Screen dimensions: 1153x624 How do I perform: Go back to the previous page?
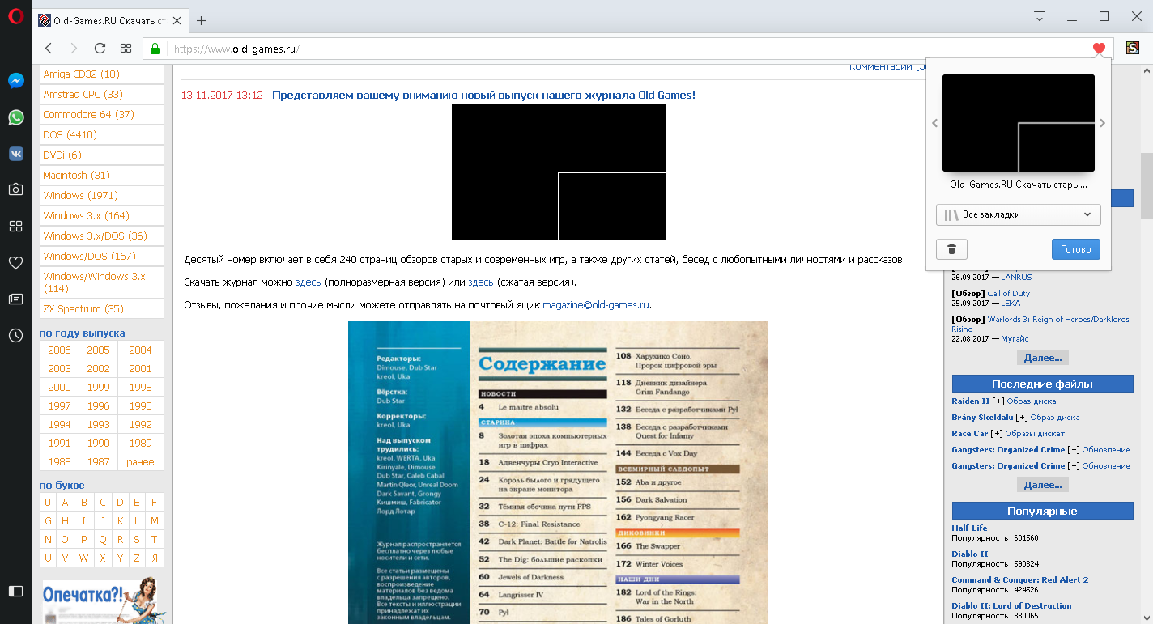(x=49, y=49)
